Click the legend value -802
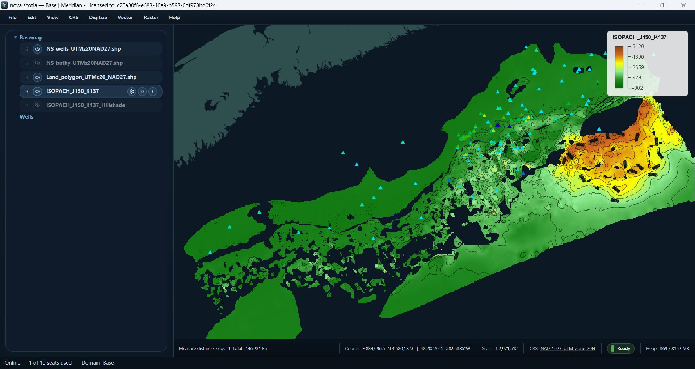This screenshot has width=695, height=369. [x=638, y=88]
